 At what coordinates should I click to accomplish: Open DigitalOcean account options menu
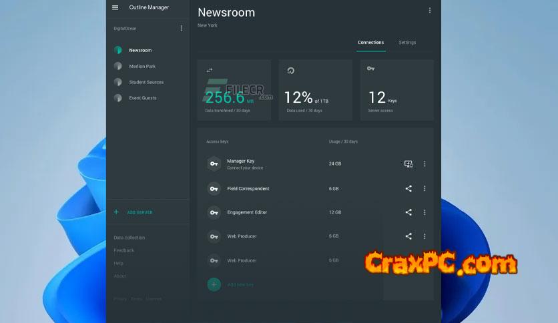pos(181,28)
